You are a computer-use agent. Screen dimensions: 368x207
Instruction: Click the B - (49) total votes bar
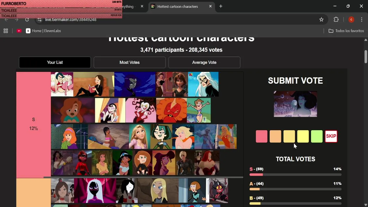pyautogui.click(x=296, y=204)
